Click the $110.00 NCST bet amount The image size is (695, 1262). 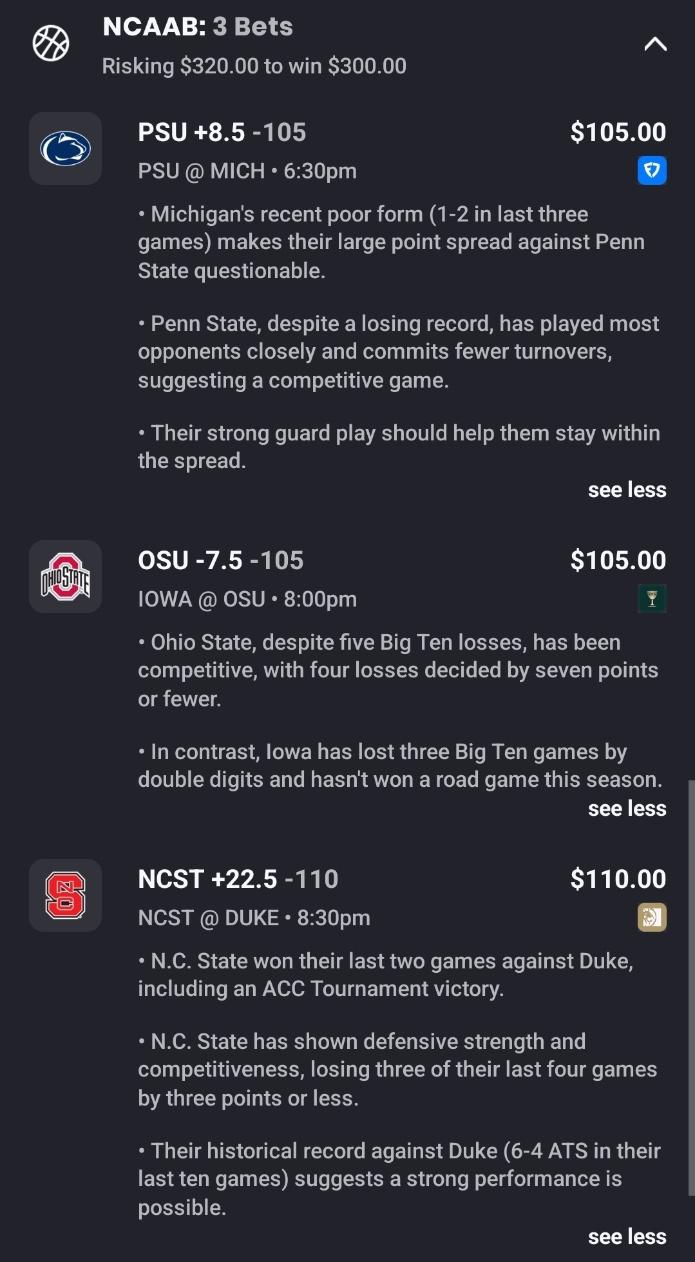click(618, 879)
